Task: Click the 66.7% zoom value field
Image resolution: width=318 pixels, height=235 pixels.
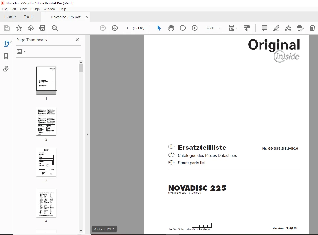Action: click(x=210, y=28)
